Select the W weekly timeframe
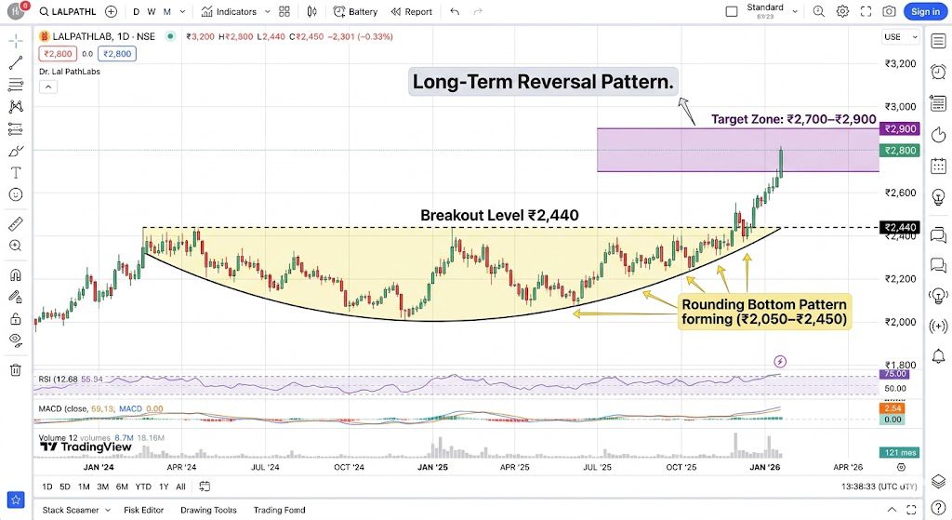This screenshot has width=952, height=520. click(152, 11)
